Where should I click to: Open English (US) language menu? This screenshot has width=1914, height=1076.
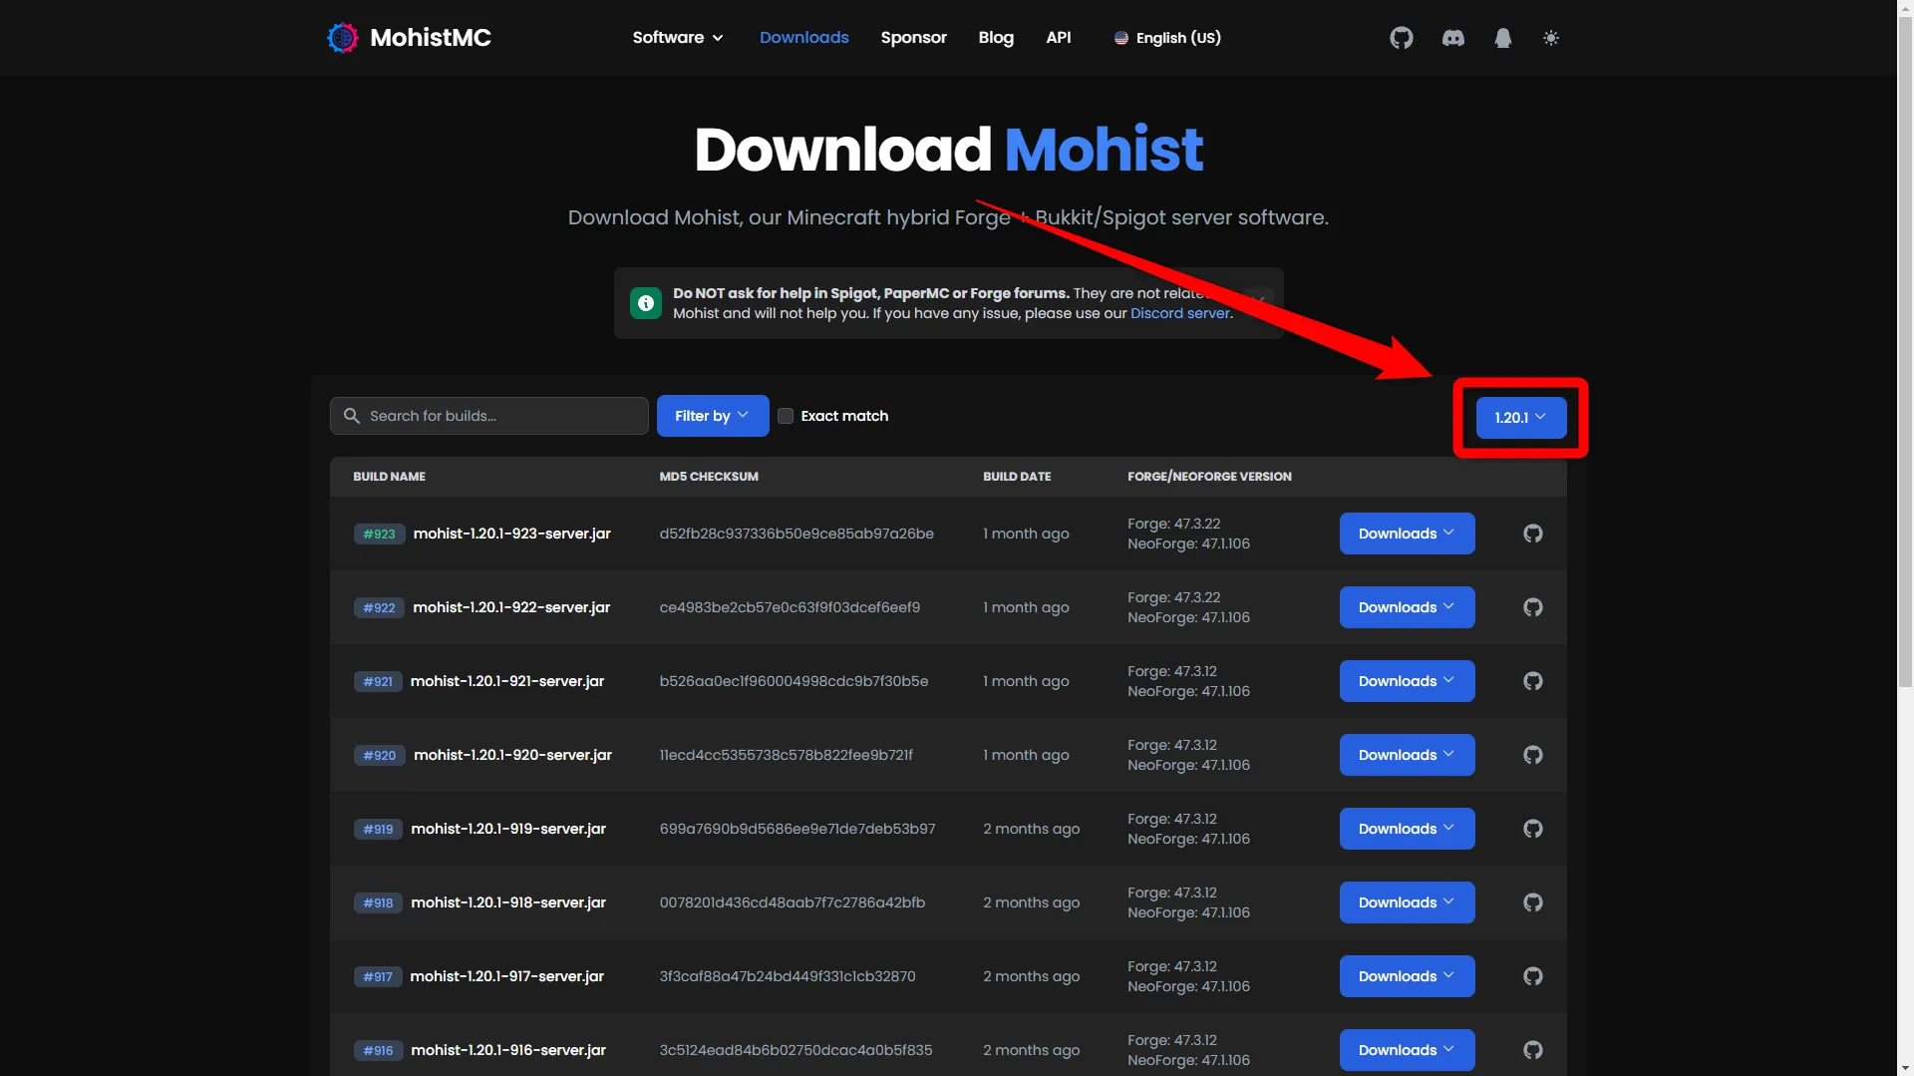pos(1167,38)
